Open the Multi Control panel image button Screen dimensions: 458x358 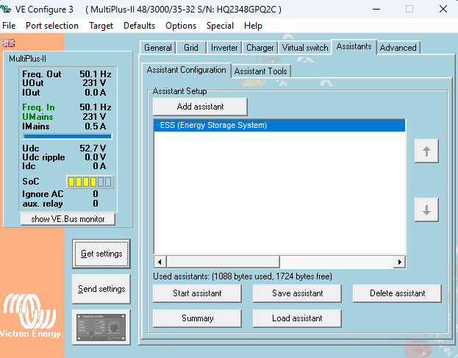(x=101, y=327)
